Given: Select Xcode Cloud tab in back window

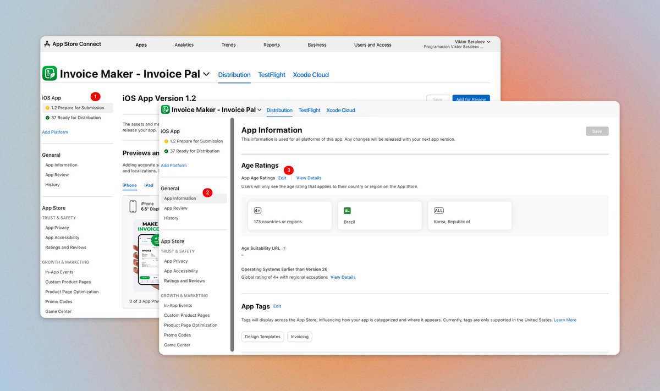Looking at the screenshot, I should point(311,75).
